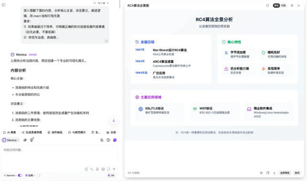
Task: Open the 全部 shortcuts chip
Action: 111,133
